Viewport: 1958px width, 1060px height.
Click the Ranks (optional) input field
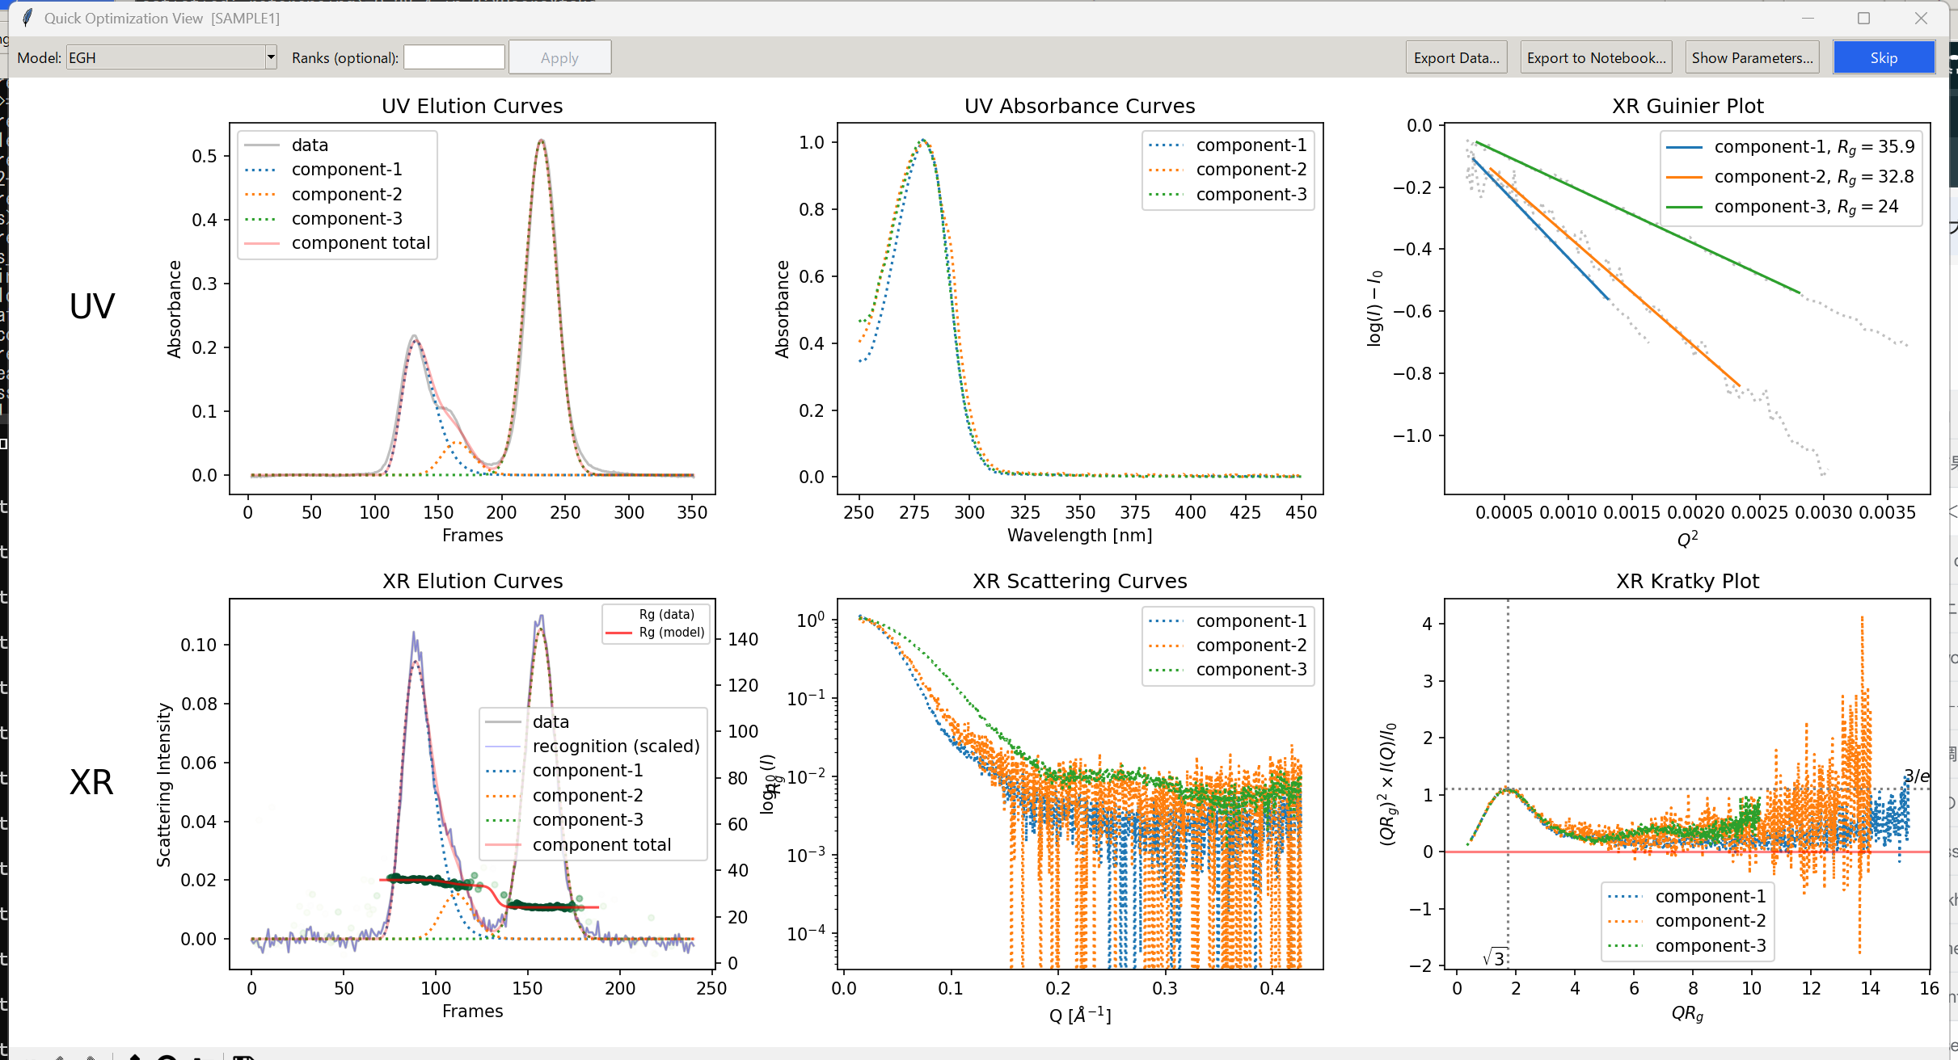(x=454, y=57)
